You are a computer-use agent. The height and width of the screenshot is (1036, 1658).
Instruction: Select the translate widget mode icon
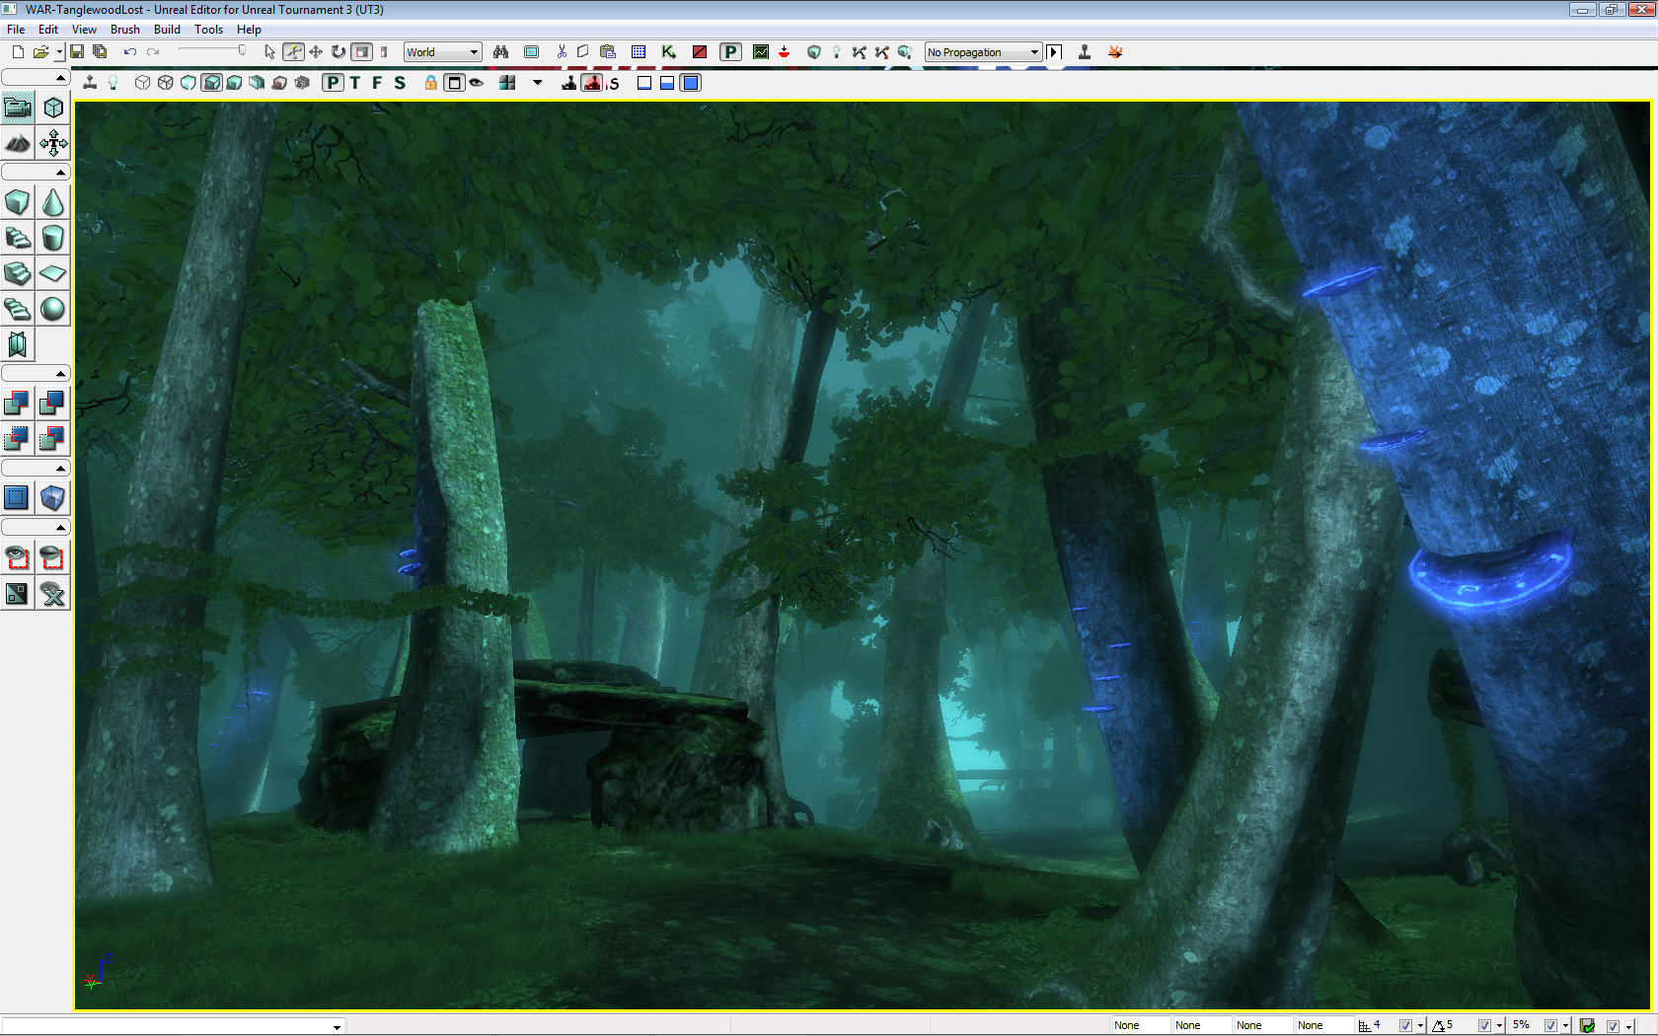pyautogui.click(x=316, y=52)
